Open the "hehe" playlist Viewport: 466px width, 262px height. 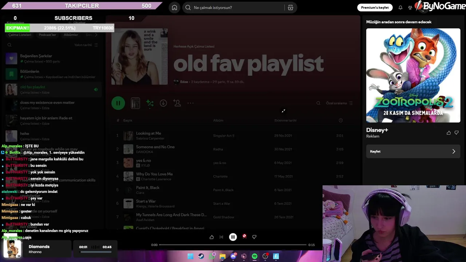pos(52,136)
